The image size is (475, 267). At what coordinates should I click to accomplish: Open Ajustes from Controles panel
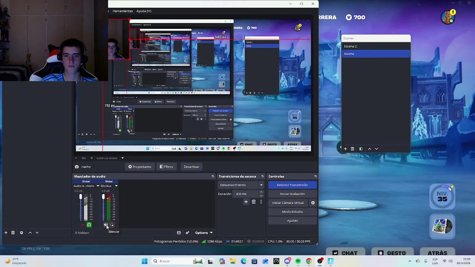[x=292, y=220]
